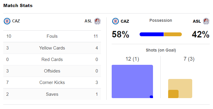Click the Match Stats heading
The image size is (213, 109).
[18, 6]
